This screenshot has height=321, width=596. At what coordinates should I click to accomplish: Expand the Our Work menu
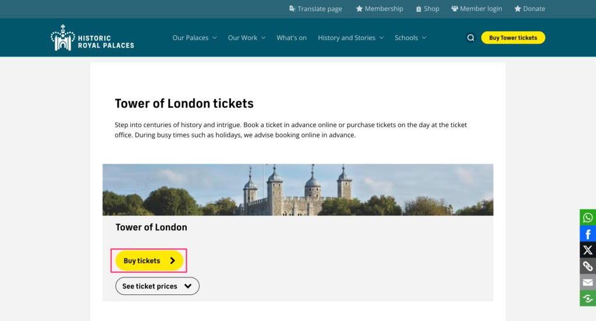tap(246, 38)
